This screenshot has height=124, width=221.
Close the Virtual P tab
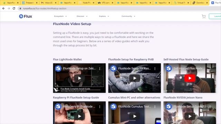coord(188,3)
